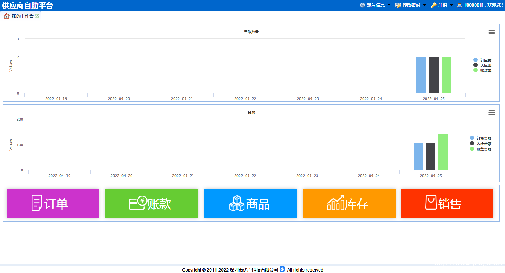This screenshot has width=505, height=273.
Task: Open the 单据数量 chart hamburger menu
Action: 492,32
